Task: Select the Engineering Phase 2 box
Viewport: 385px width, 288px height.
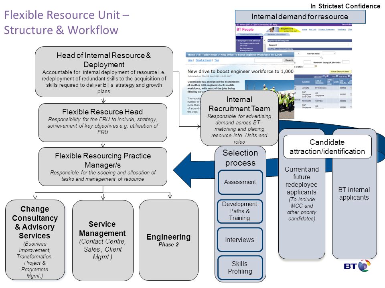Action: pyautogui.click(x=168, y=240)
